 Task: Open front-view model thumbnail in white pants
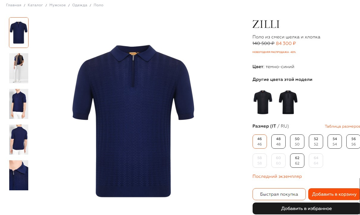click(x=19, y=104)
